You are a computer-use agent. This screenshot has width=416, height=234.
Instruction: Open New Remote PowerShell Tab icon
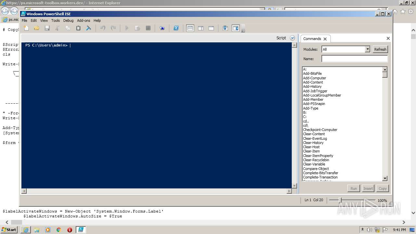[x=162, y=28]
